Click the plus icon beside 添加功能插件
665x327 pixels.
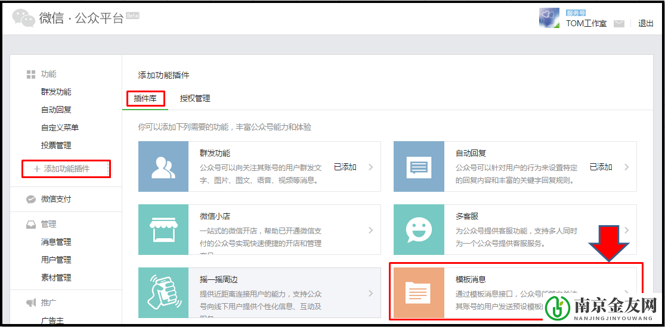coord(37,169)
